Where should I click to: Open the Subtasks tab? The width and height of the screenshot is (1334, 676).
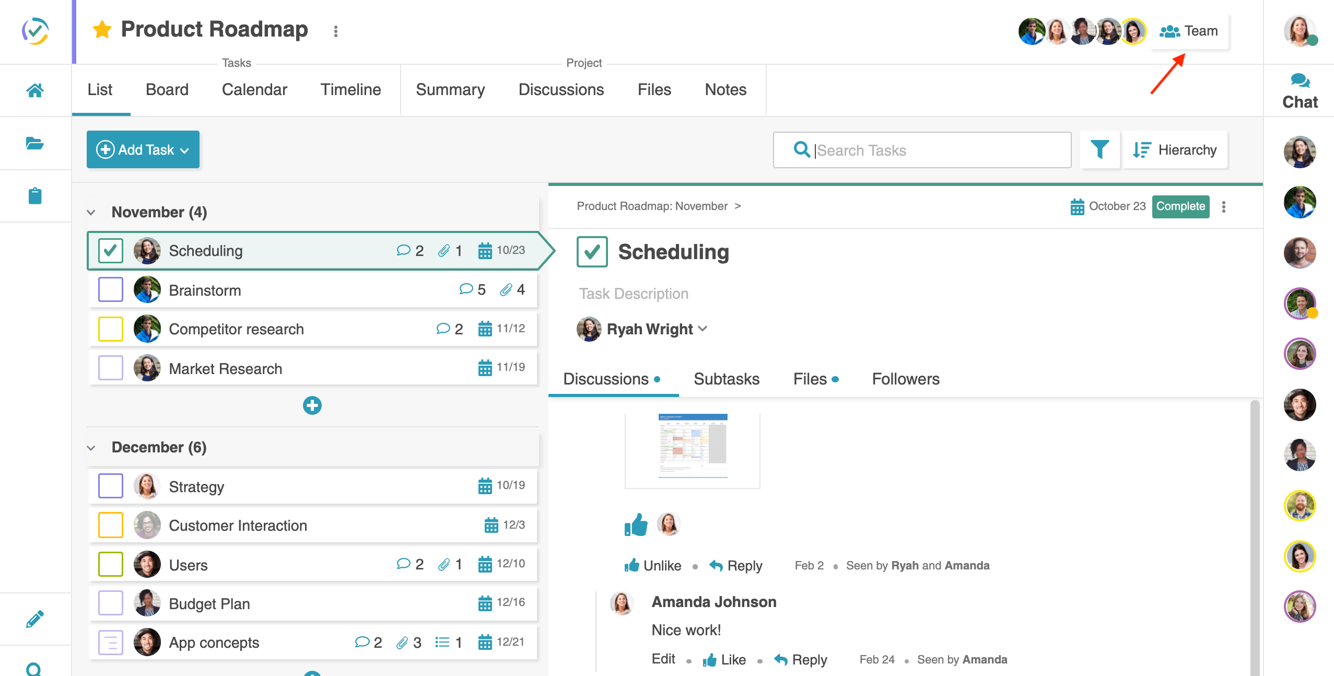tap(727, 379)
